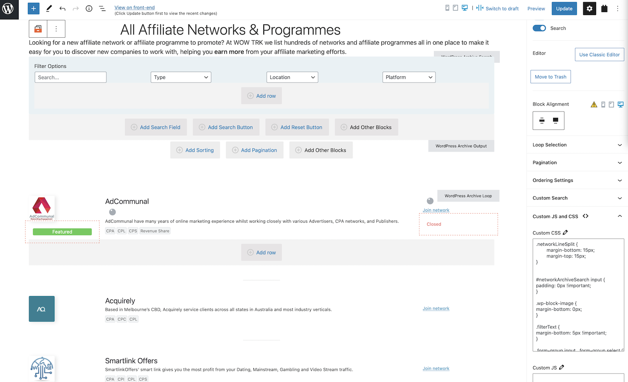The width and height of the screenshot is (628, 382).
Task: Switch top toolbar preview to tablet view
Action: [x=456, y=8]
